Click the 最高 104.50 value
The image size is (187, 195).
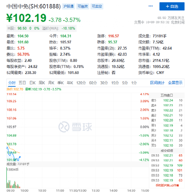[23, 36]
